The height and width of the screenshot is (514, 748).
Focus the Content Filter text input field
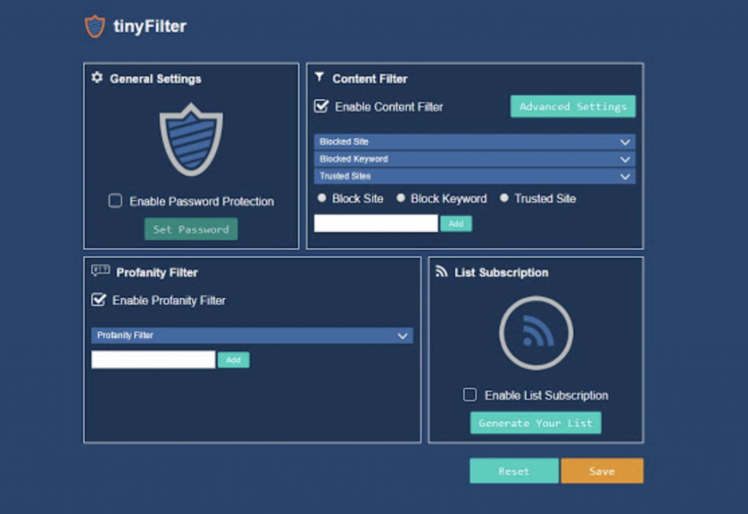[376, 223]
